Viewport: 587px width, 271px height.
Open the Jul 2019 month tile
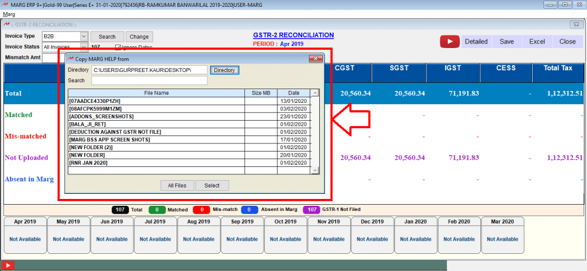point(155,235)
